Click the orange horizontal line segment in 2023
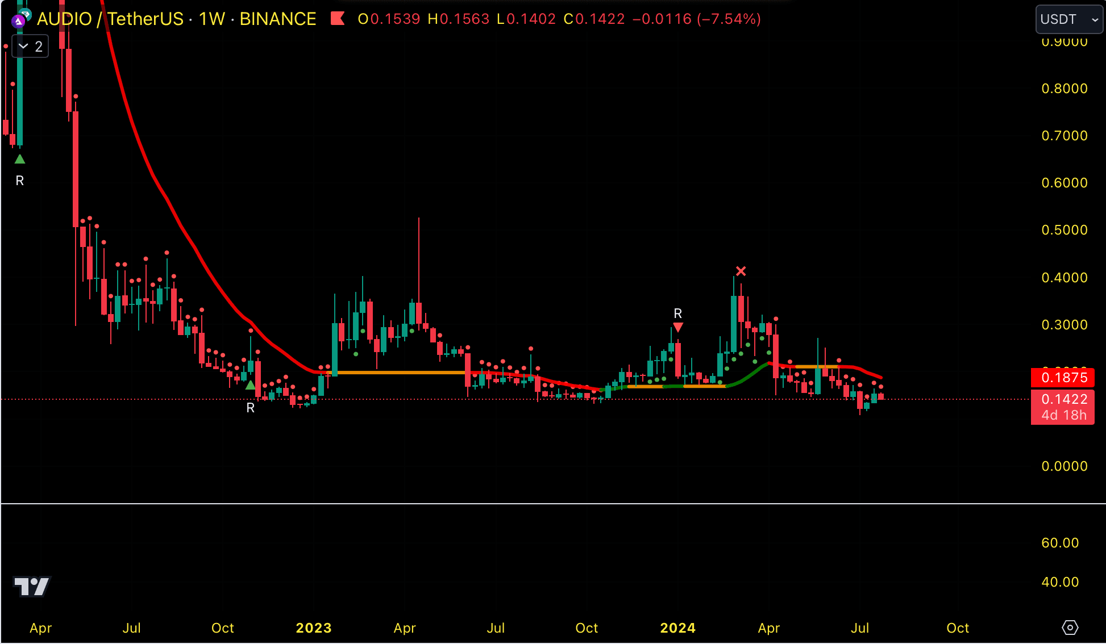This screenshot has height=644, width=1106. pyautogui.click(x=398, y=373)
